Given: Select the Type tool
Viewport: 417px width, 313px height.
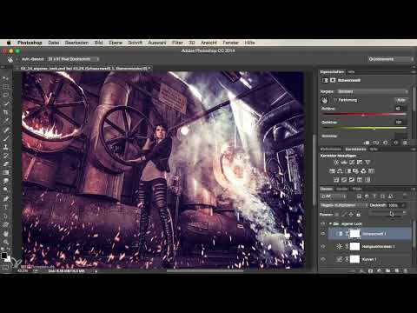Looking at the screenshot, I should coord(6,207).
